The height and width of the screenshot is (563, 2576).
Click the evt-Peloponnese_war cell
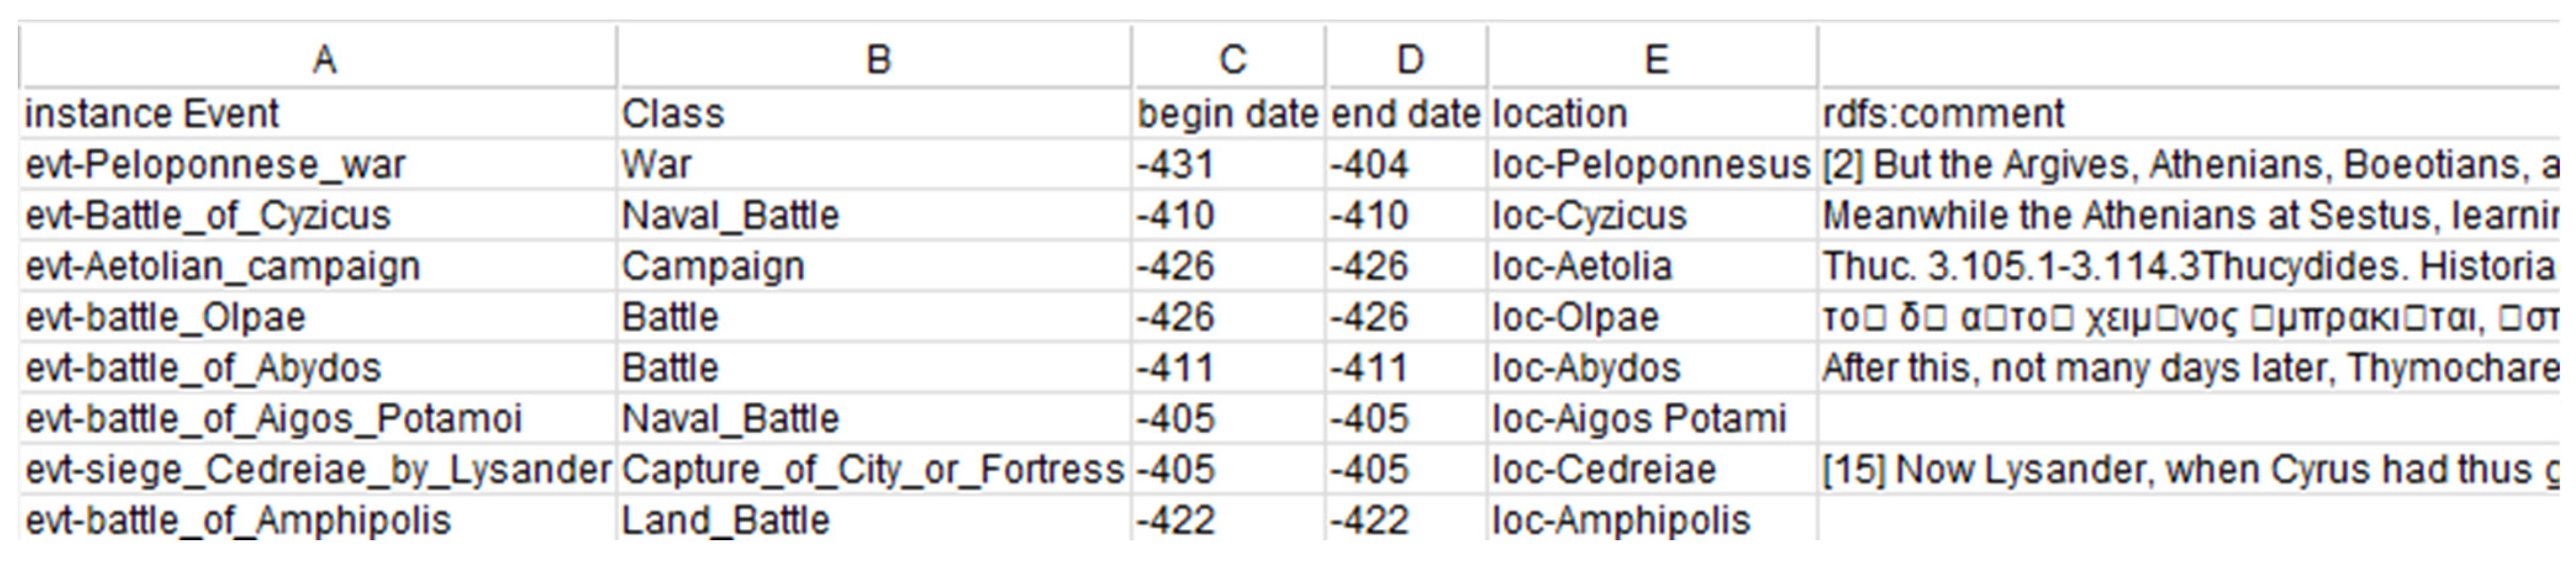(x=319, y=164)
